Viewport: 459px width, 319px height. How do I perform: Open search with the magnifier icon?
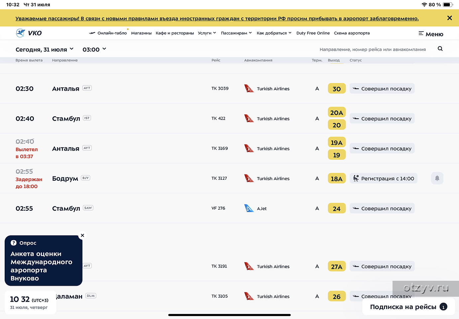tap(440, 49)
